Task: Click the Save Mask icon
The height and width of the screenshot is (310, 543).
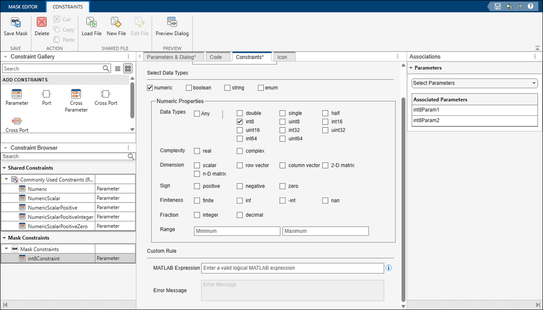Action: tap(15, 23)
